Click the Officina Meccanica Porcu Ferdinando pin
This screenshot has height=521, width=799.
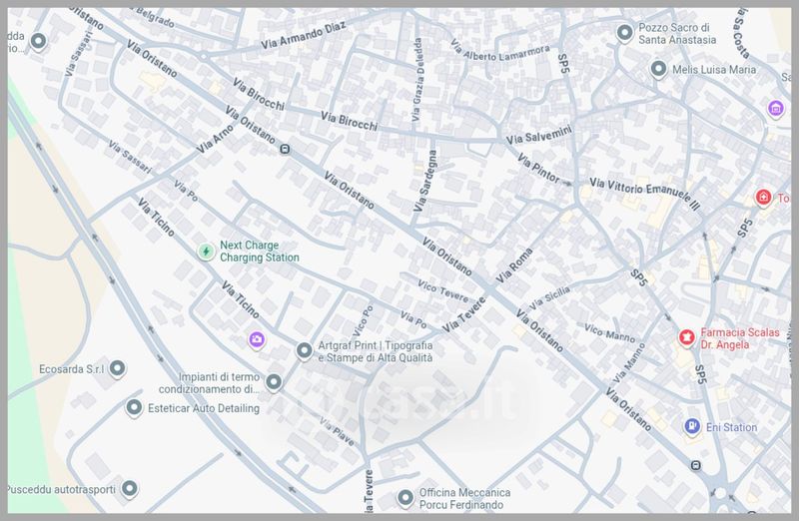[x=405, y=498]
